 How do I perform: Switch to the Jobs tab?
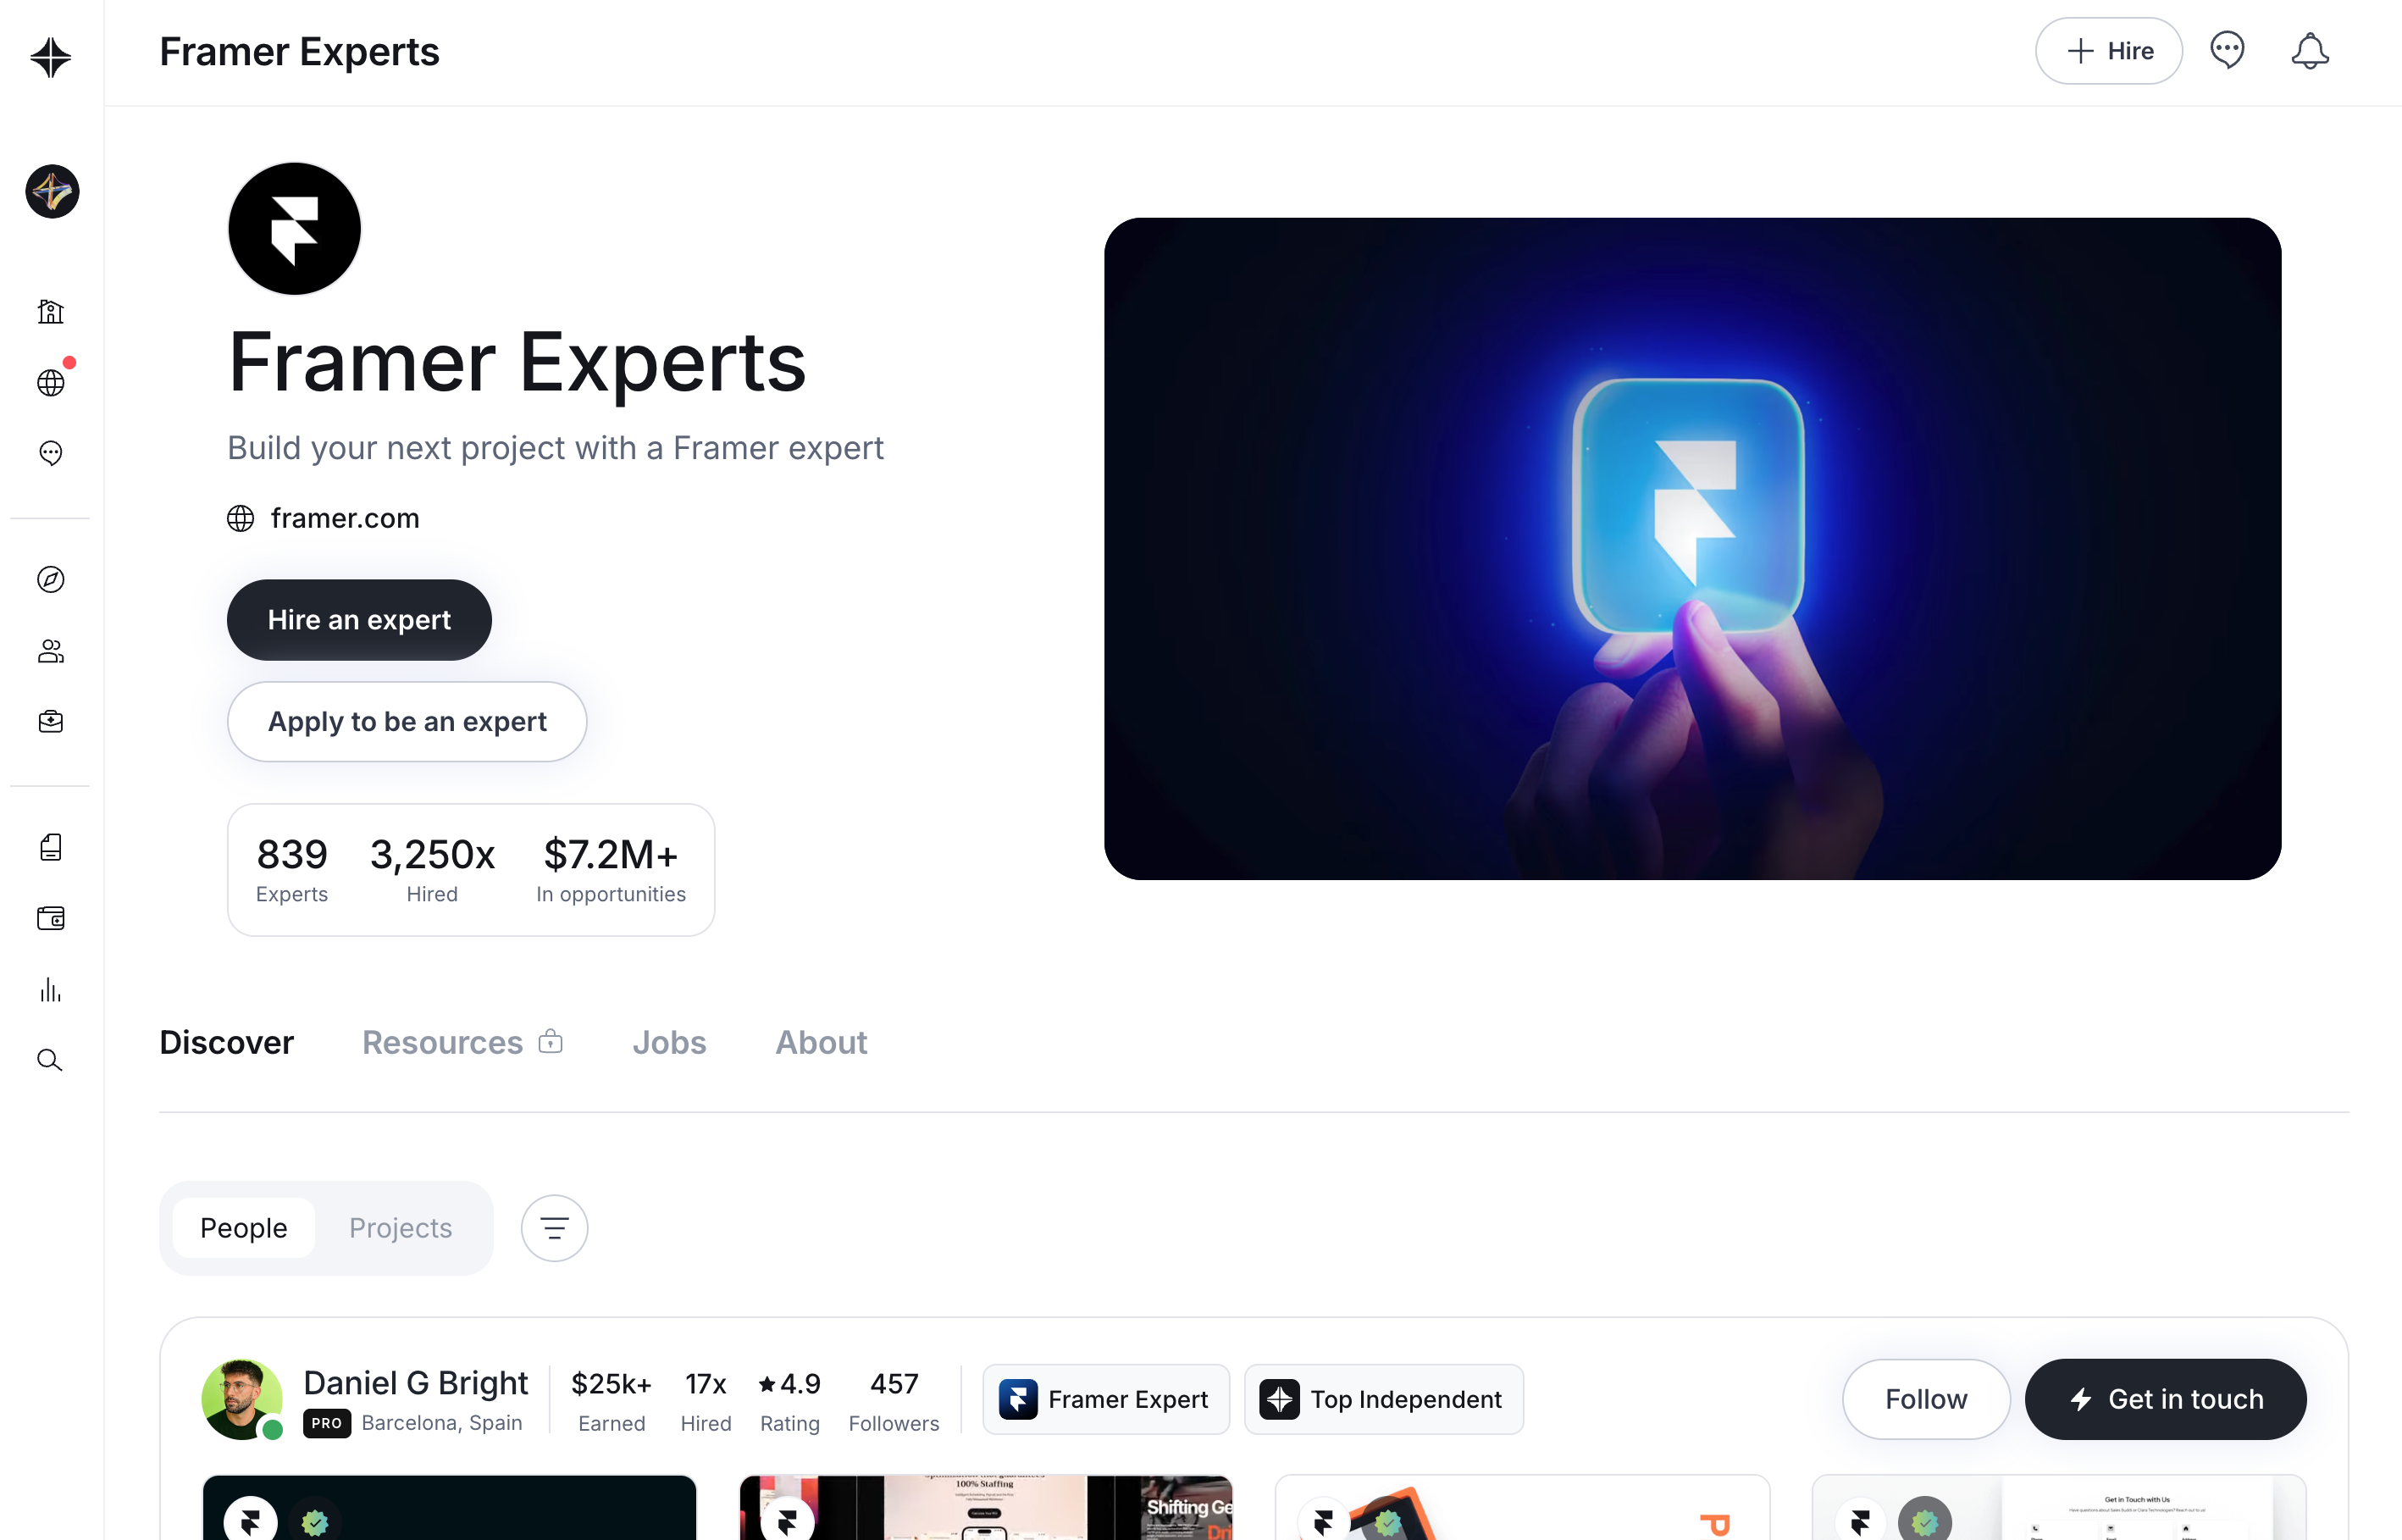669,1042
